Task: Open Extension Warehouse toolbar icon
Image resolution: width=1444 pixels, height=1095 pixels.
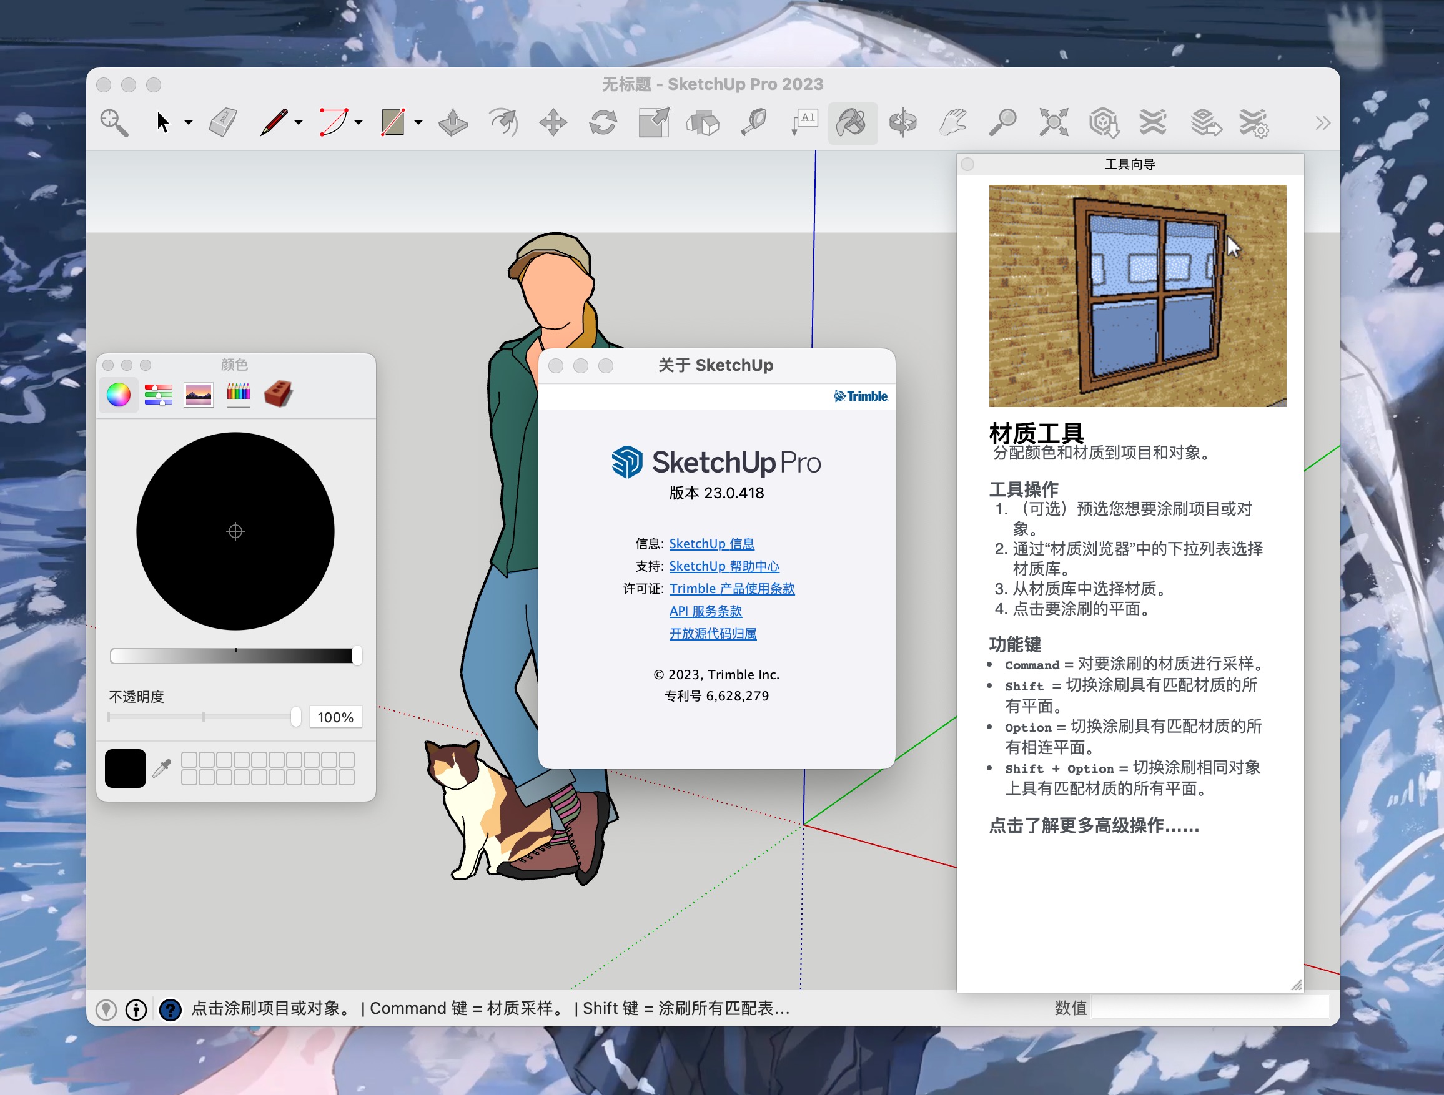Action: point(1153,123)
